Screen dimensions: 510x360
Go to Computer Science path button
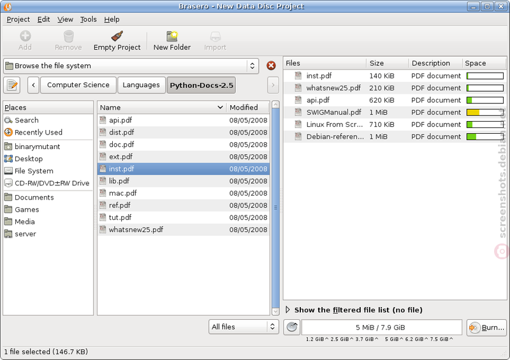click(78, 85)
